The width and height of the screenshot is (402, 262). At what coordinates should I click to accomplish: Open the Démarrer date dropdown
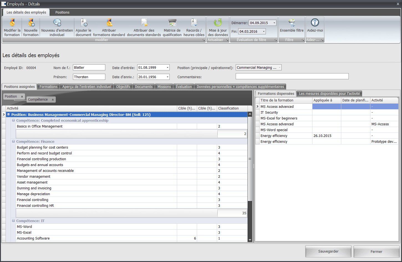tap(274, 23)
